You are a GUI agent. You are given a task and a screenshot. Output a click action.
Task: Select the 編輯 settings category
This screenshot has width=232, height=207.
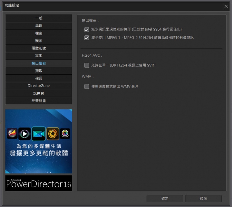(x=39, y=26)
